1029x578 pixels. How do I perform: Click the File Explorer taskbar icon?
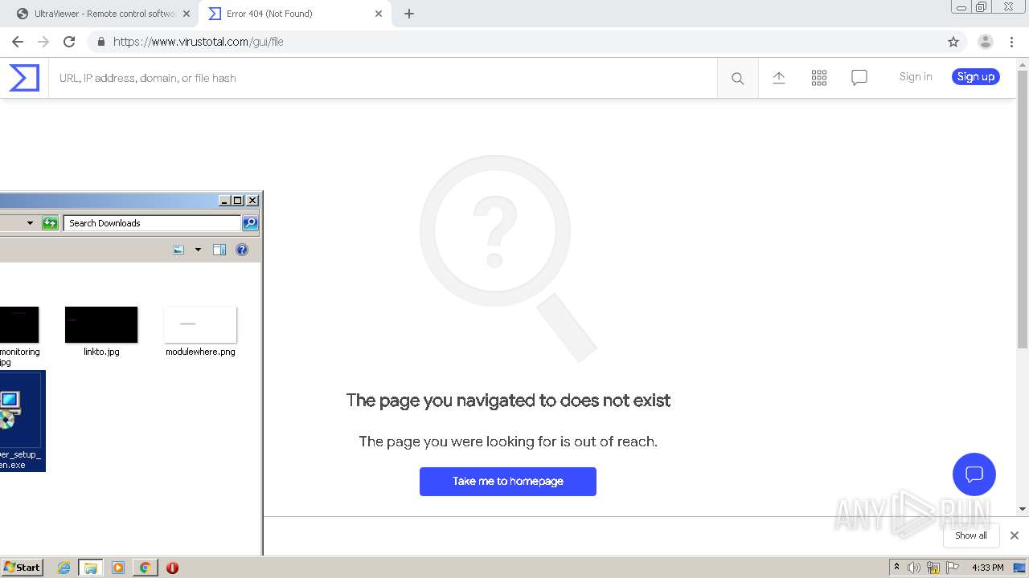[x=91, y=568]
